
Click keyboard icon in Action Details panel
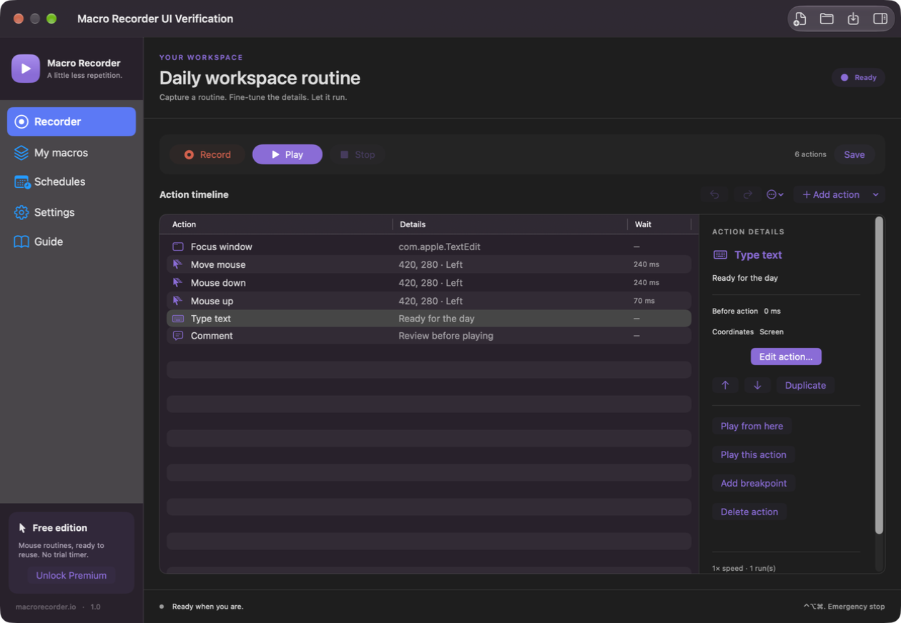click(720, 255)
